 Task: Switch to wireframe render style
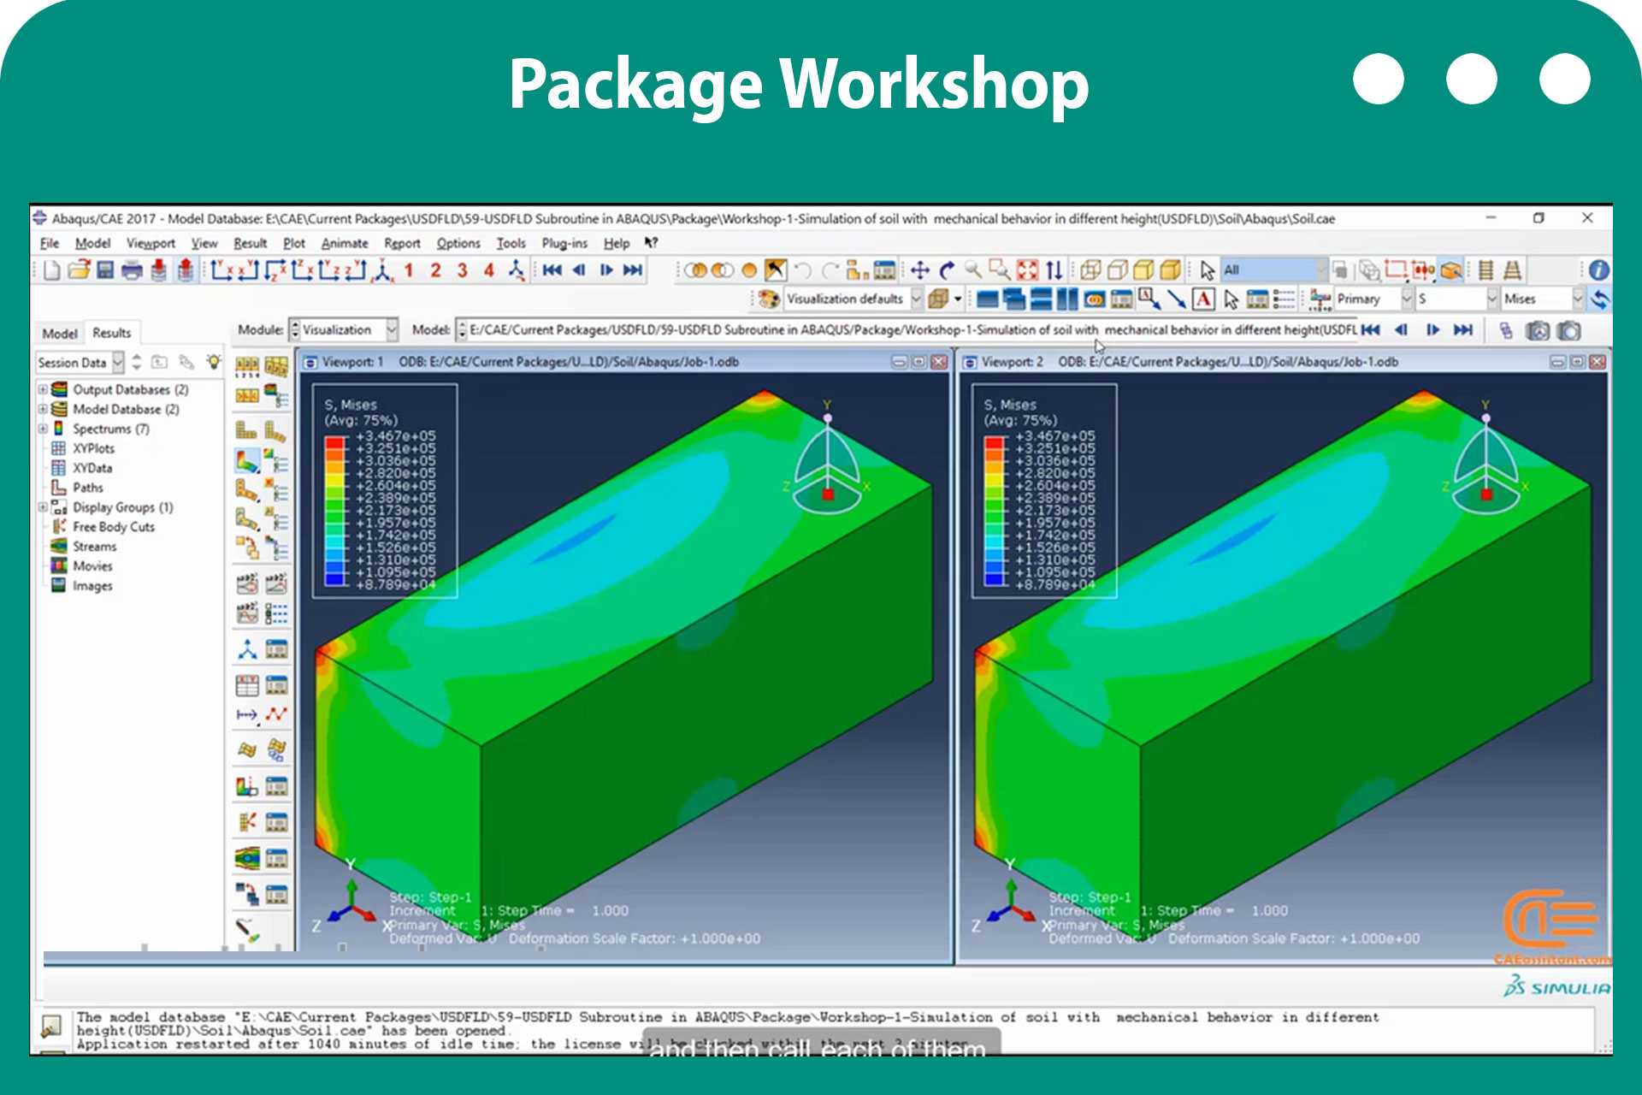[x=1090, y=270]
